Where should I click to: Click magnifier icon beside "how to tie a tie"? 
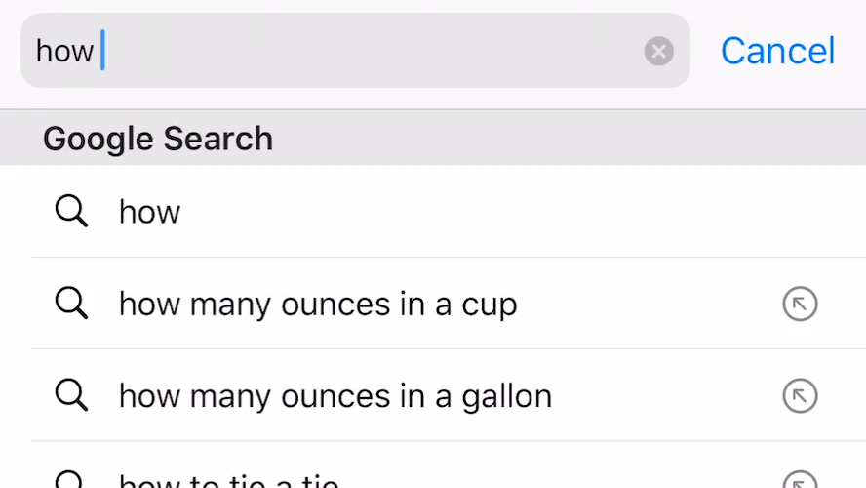(71, 480)
